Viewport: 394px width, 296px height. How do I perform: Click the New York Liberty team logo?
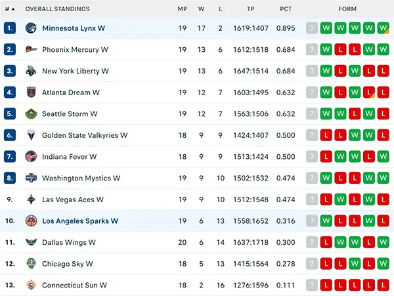pos(31,71)
